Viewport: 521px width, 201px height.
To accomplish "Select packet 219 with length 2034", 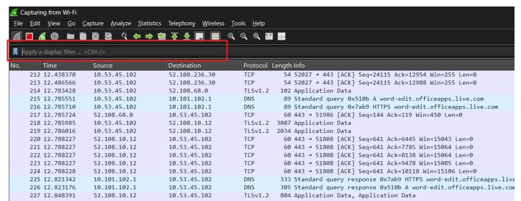I will pyautogui.click(x=262, y=131).
